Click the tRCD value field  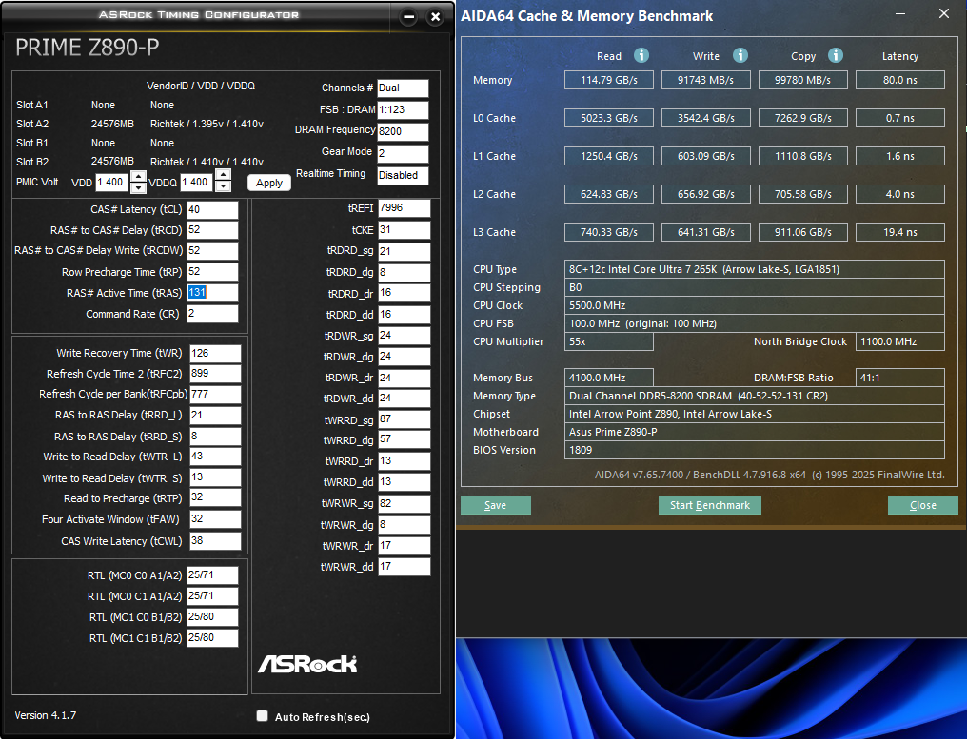click(212, 230)
